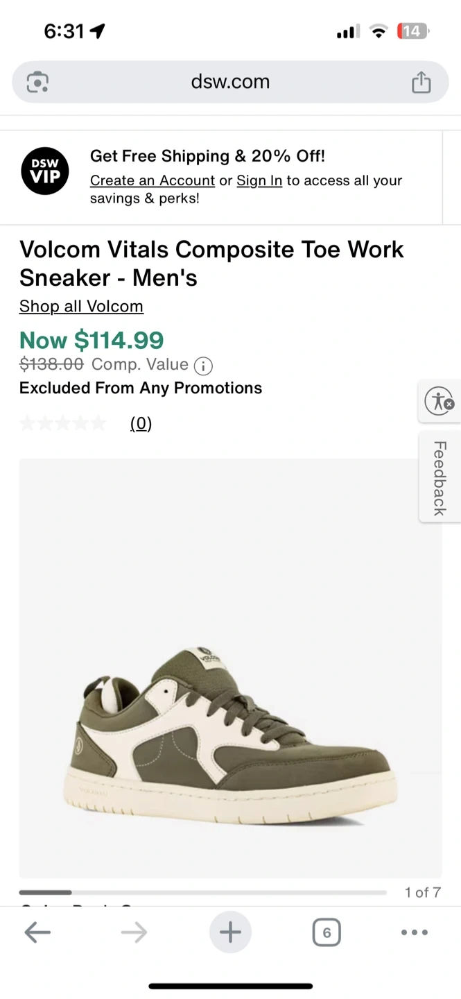Open Comp. Value info icon
Image resolution: width=461 pixels, height=999 pixels.
pyautogui.click(x=203, y=366)
